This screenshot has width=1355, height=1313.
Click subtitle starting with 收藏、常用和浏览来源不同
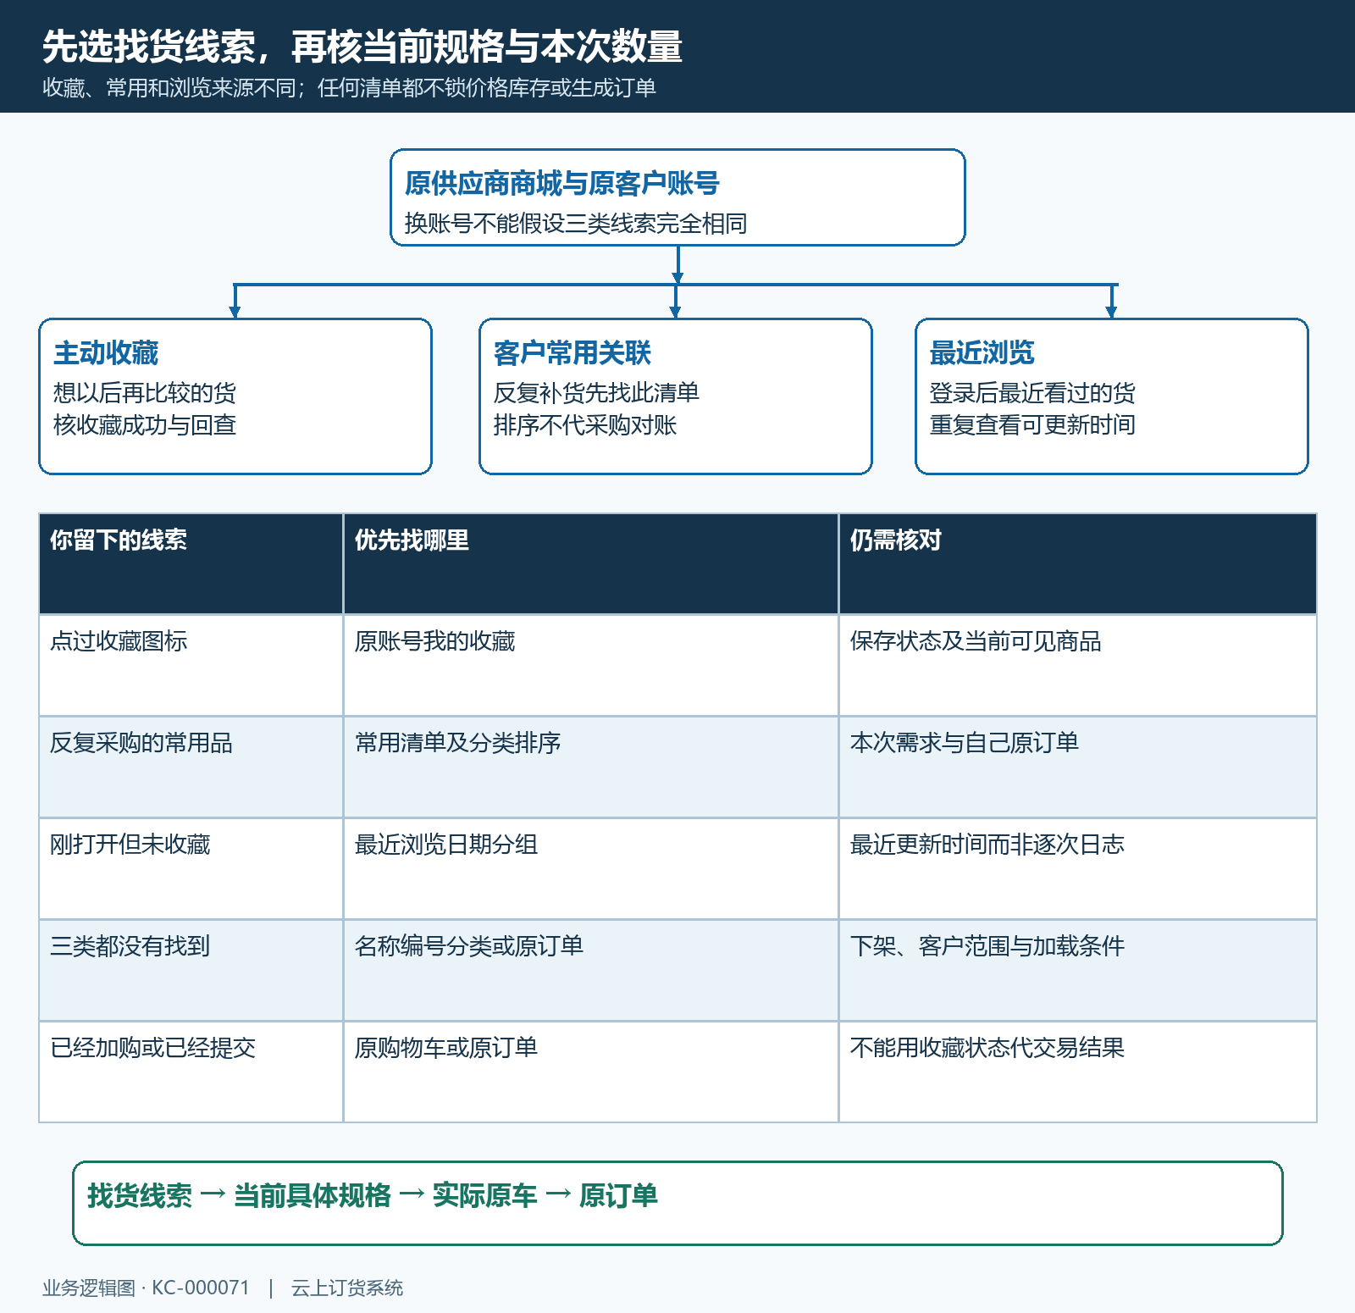349,88
